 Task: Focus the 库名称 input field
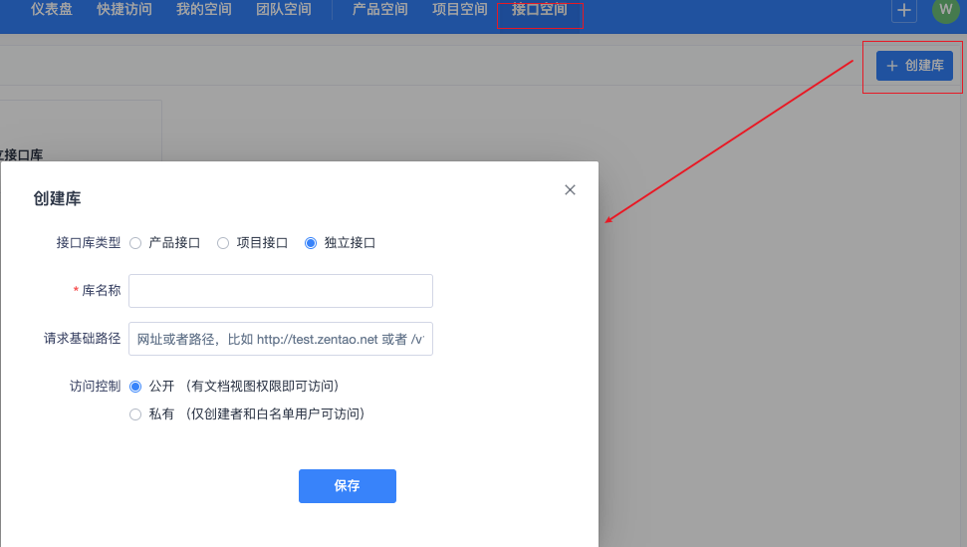pyautogui.click(x=281, y=291)
